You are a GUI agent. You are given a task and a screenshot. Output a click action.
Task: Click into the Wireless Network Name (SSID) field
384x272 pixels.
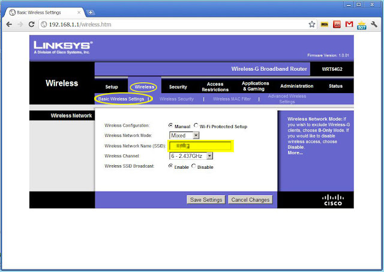200,146
